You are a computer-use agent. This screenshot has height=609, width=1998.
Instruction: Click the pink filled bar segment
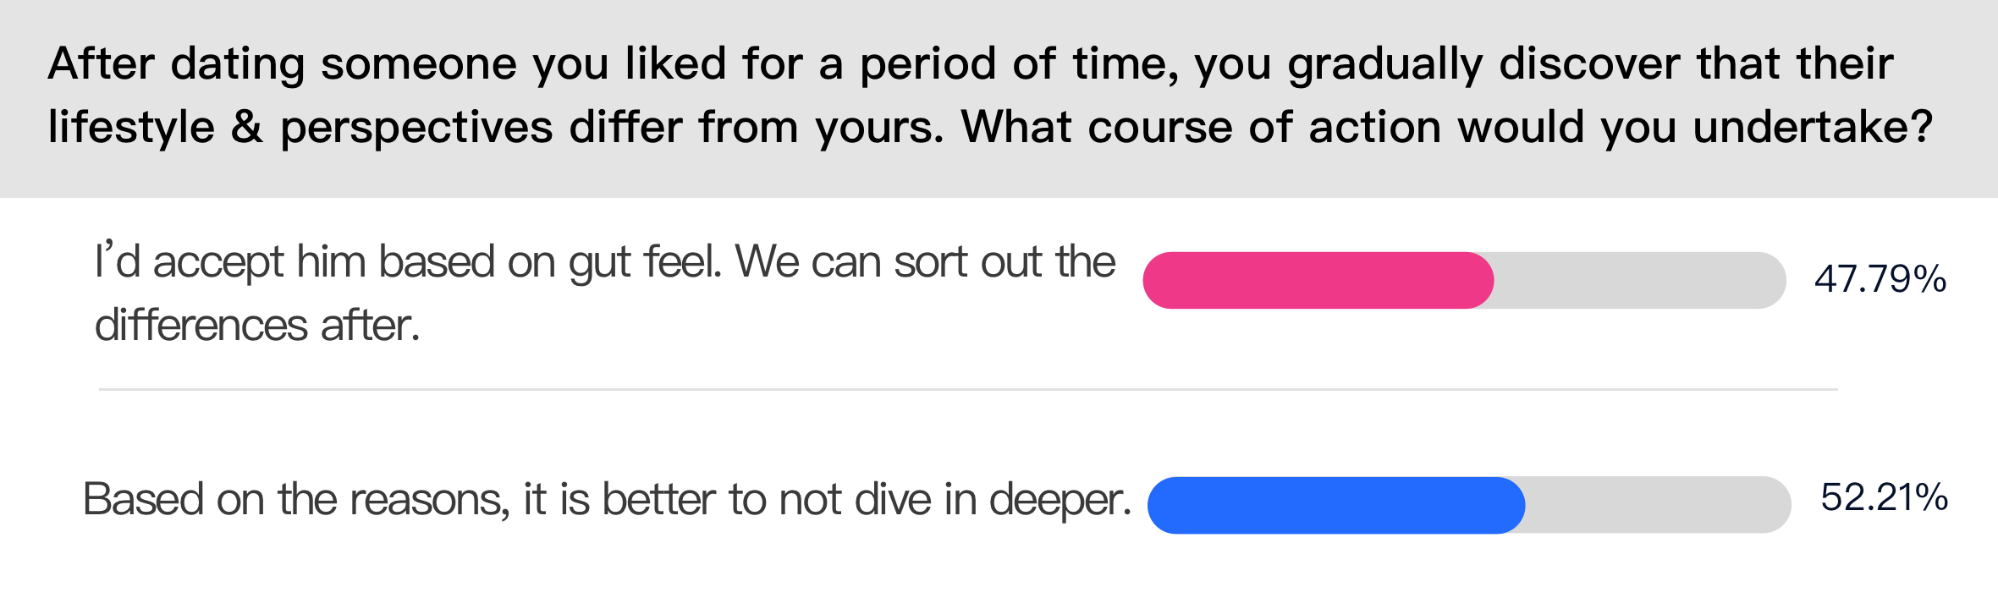[1318, 280]
